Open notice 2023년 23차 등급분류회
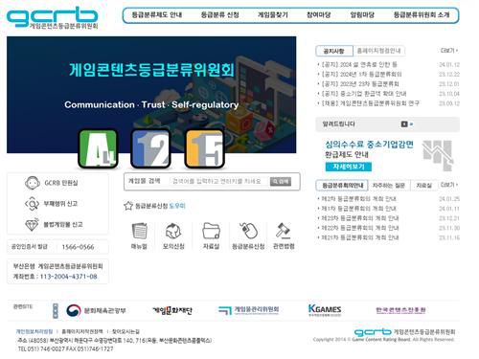 coord(360,83)
